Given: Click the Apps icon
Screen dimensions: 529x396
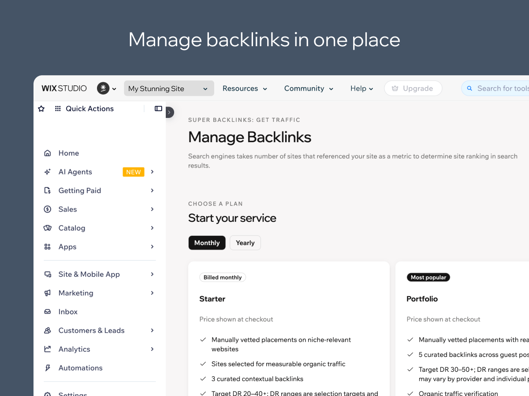Looking at the screenshot, I should pyautogui.click(x=48, y=247).
